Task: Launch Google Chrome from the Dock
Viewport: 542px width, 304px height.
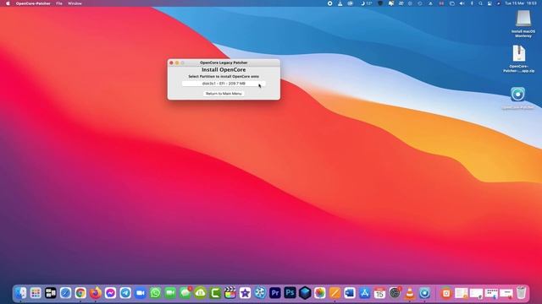Action: (x=80, y=293)
